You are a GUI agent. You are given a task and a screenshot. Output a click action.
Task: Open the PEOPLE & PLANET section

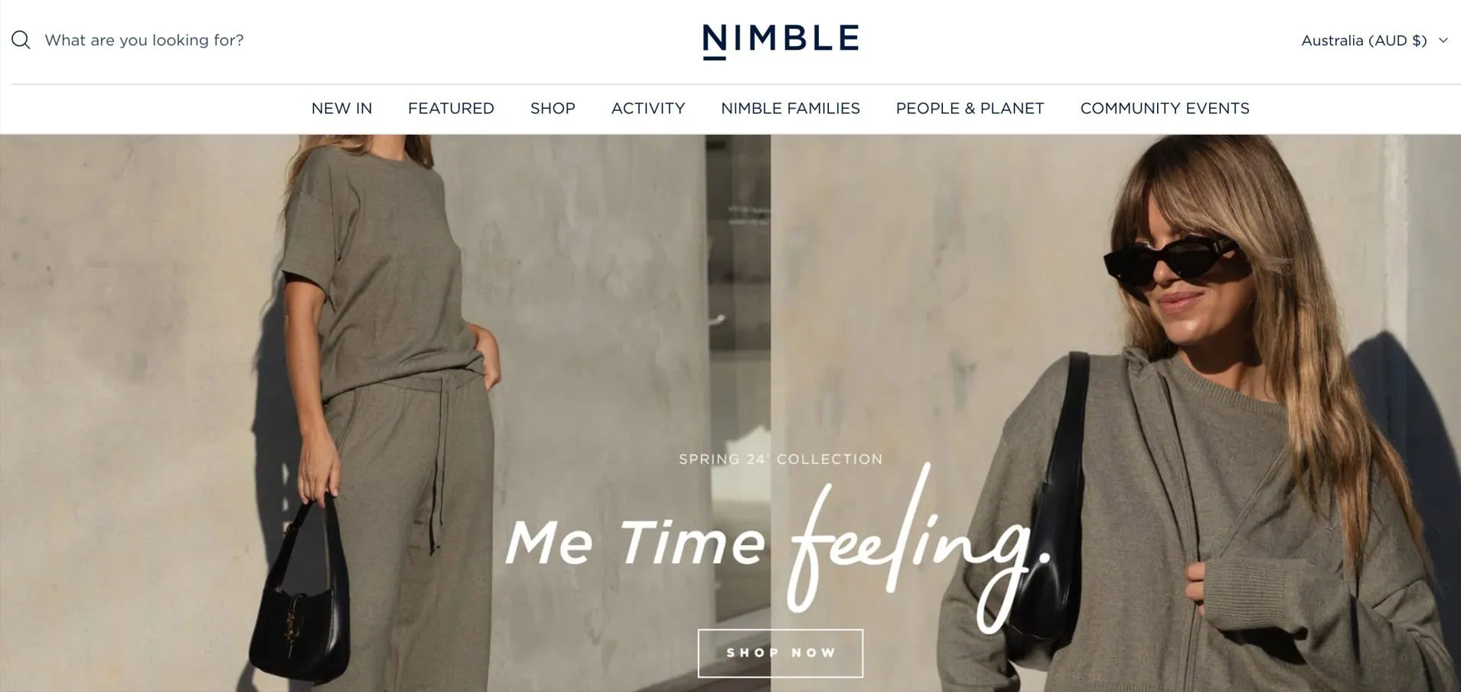[970, 109]
